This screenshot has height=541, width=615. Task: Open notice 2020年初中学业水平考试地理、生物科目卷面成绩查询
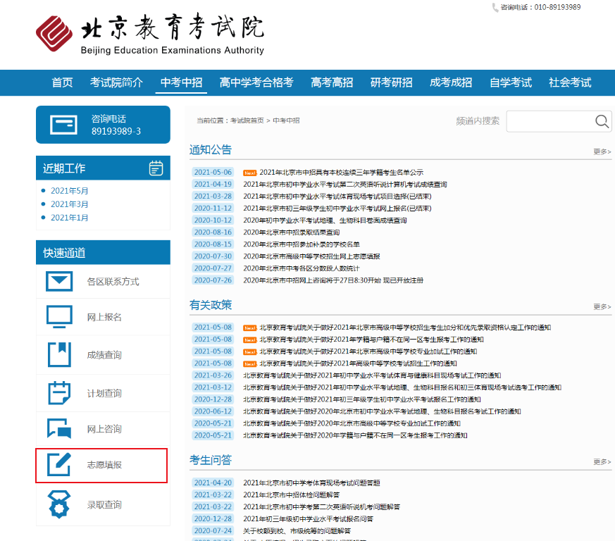[325, 220]
